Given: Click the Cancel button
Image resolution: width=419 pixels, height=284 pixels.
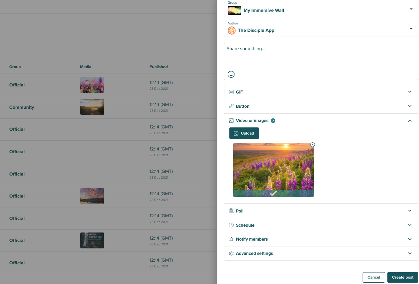Looking at the screenshot, I should coord(373,277).
